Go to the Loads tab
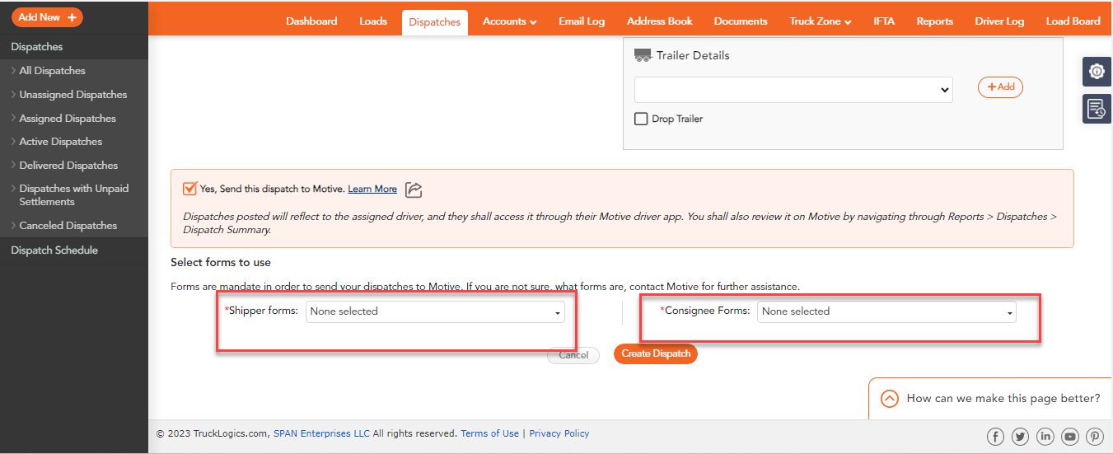The height and width of the screenshot is (454, 1113). 373,21
